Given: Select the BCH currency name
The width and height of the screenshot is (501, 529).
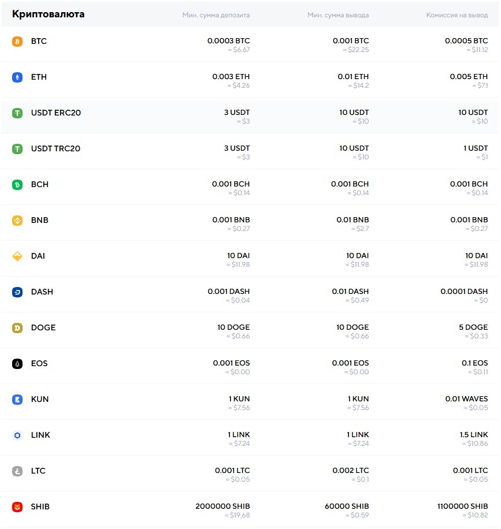Looking at the screenshot, I should 40,184.
